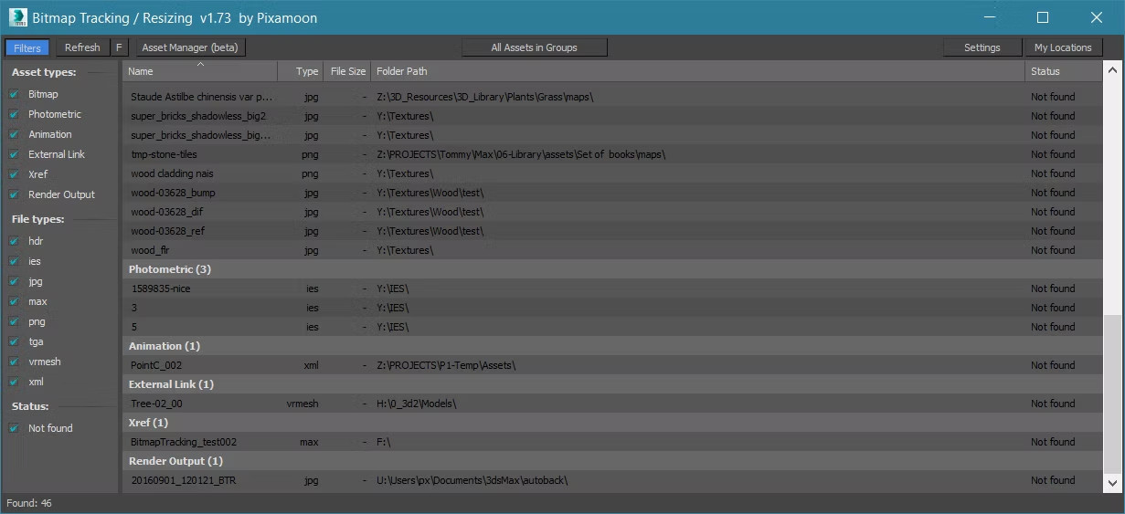This screenshot has width=1125, height=514.
Task: Click the scrollbar down arrow
Action: (x=1112, y=483)
